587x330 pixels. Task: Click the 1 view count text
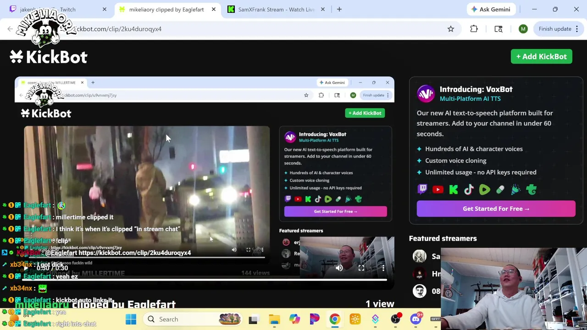(380, 304)
